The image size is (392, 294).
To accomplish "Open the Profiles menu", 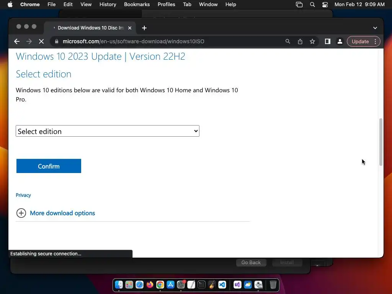I will coord(166,5).
